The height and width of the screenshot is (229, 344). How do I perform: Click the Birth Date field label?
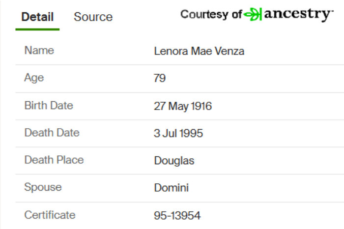(x=49, y=106)
